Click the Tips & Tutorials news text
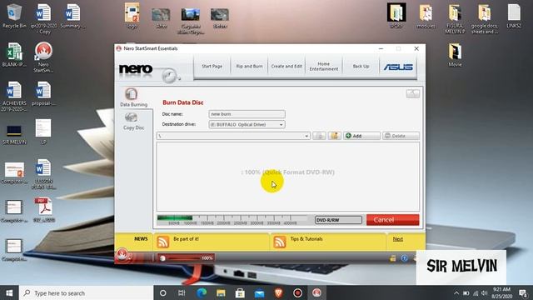533x300 pixels. [x=306, y=239]
